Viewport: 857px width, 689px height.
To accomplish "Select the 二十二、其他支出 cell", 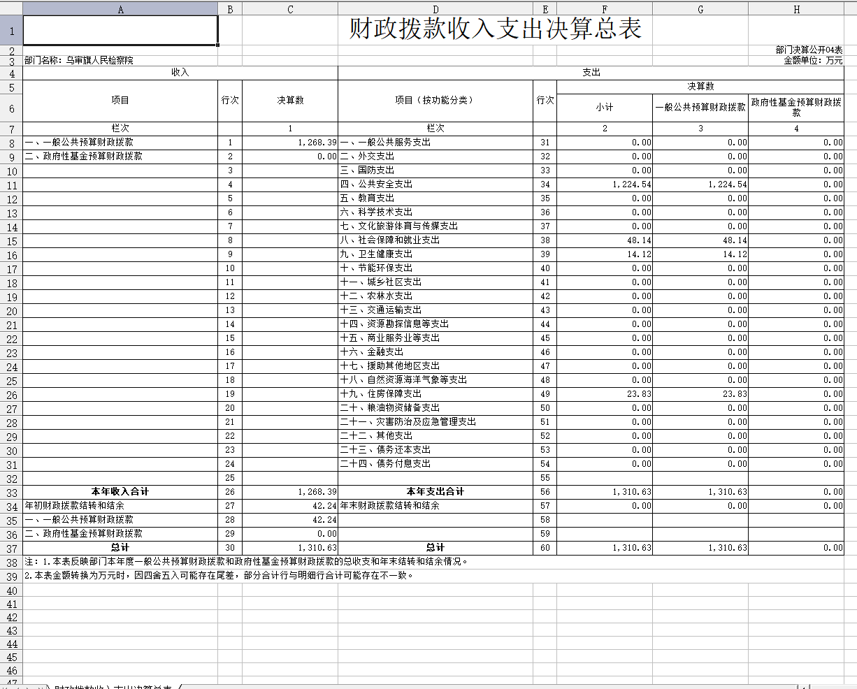I will coord(435,436).
